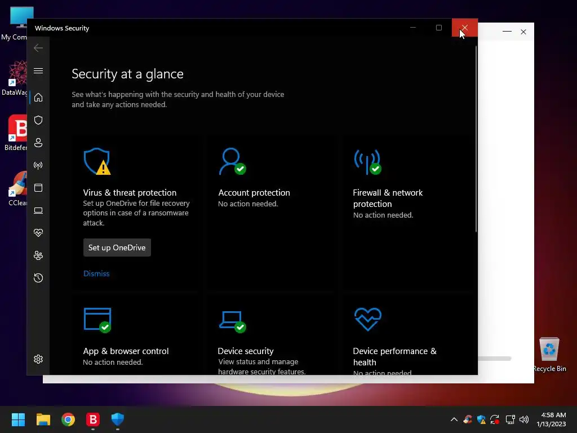Select the DataWag desktop shortcut
Screen dimensions: 577x433
pyautogui.click(x=15, y=78)
